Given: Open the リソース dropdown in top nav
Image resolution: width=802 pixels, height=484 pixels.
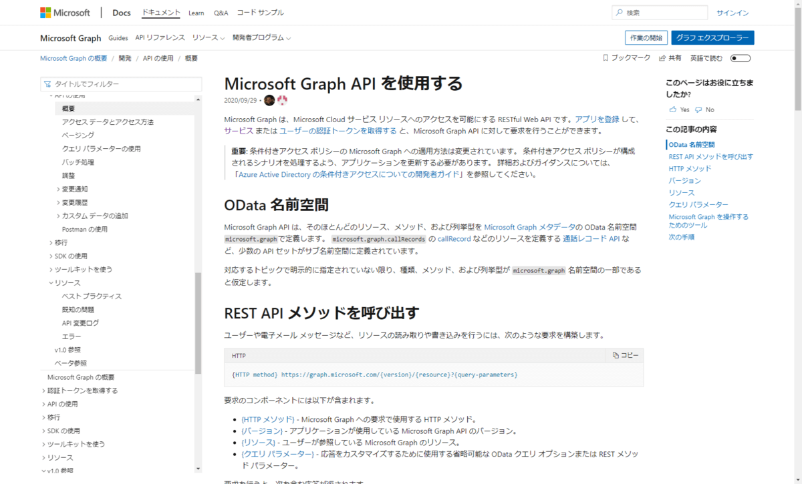Looking at the screenshot, I should [208, 38].
